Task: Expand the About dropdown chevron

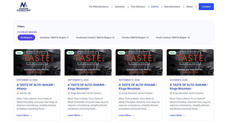Action: pyautogui.click(x=196, y=7)
